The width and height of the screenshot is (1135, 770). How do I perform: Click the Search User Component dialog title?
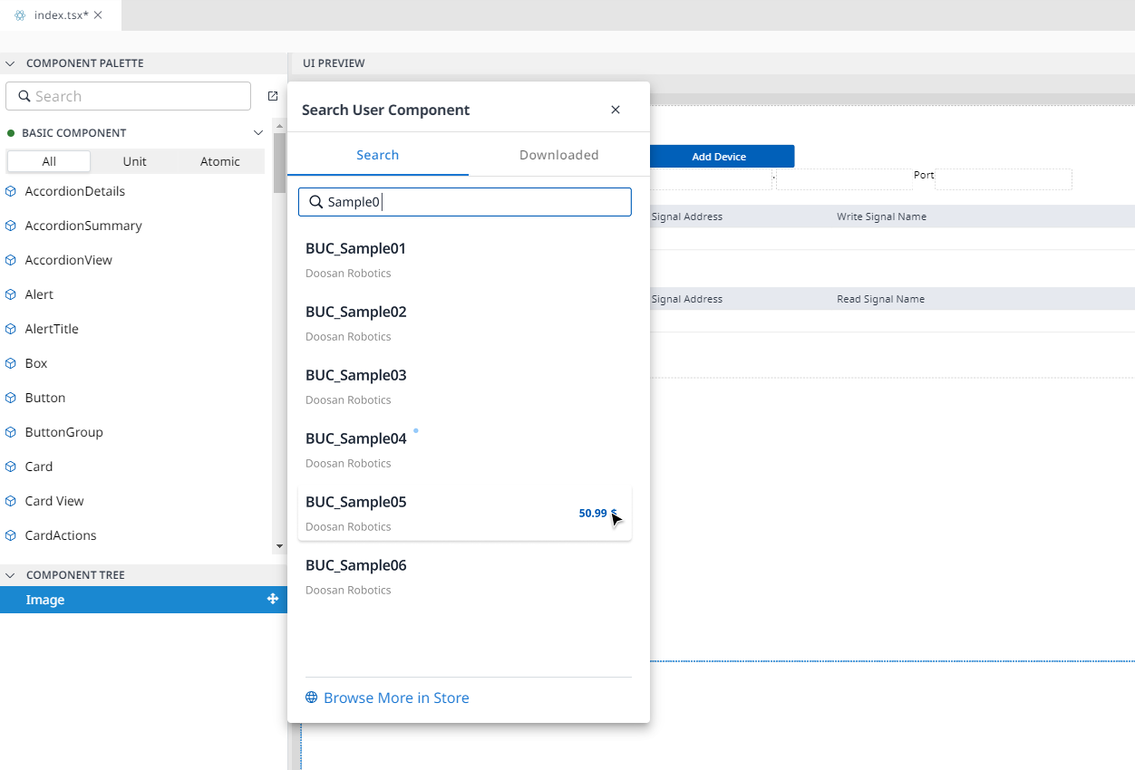[385, 110]
